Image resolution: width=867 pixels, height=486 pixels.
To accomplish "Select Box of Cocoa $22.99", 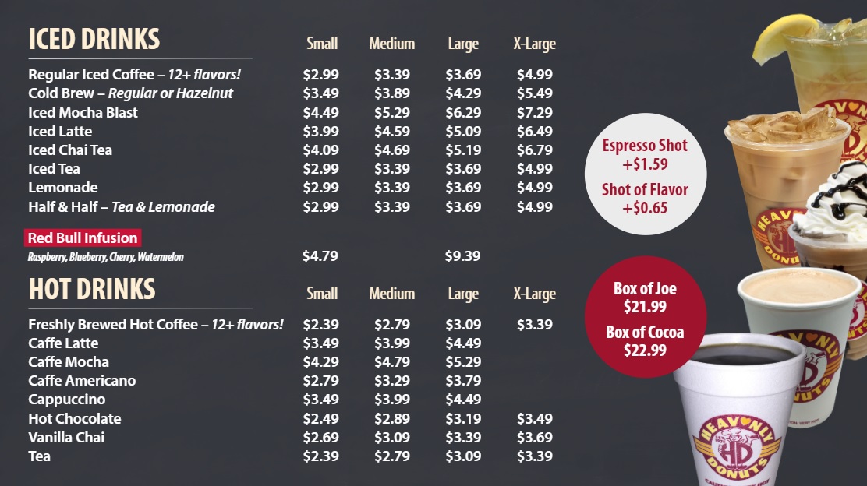I will point(645,341).
